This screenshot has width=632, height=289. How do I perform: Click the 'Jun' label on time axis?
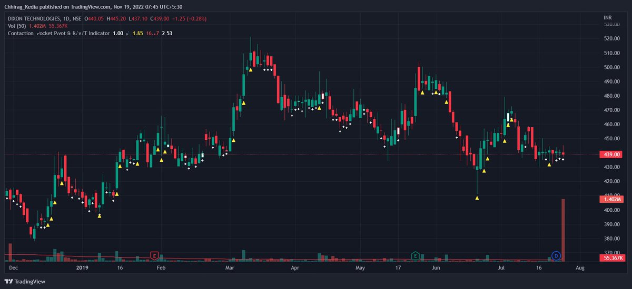(x=436, y=267)
